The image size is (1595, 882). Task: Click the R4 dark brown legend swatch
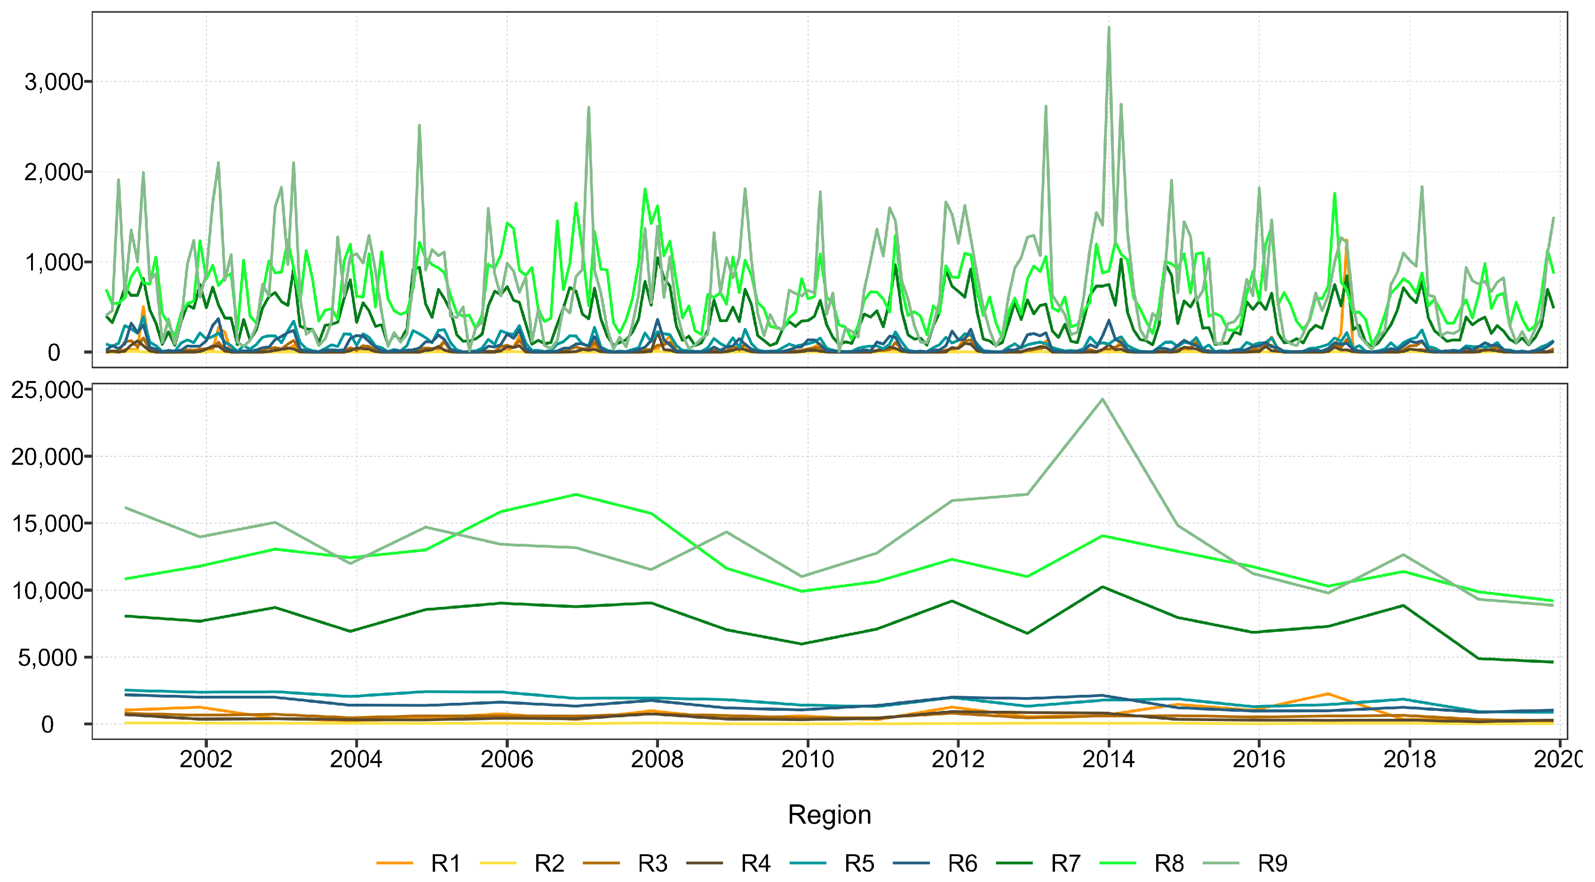(x=705, y=863)
